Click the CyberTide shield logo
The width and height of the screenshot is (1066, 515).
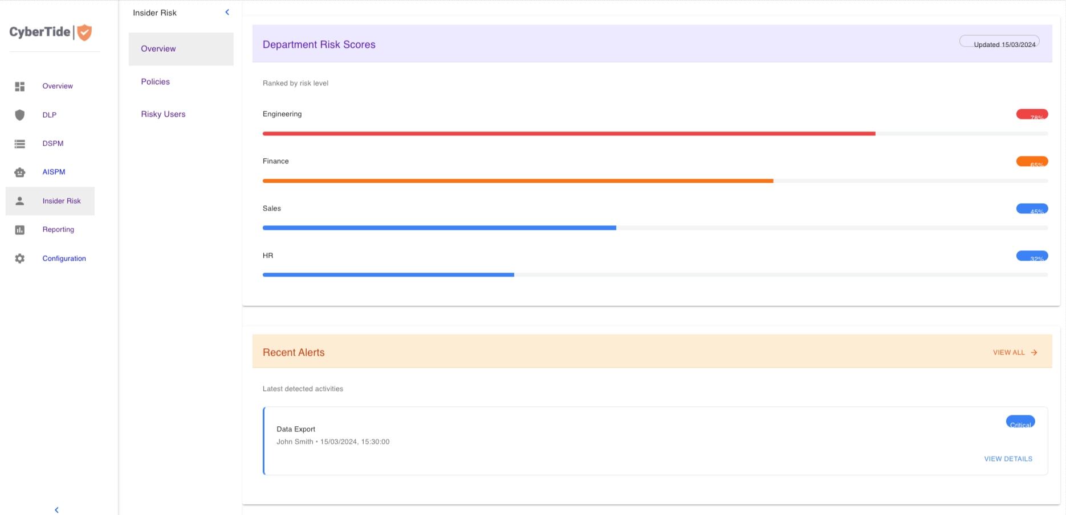coord(84,32)
